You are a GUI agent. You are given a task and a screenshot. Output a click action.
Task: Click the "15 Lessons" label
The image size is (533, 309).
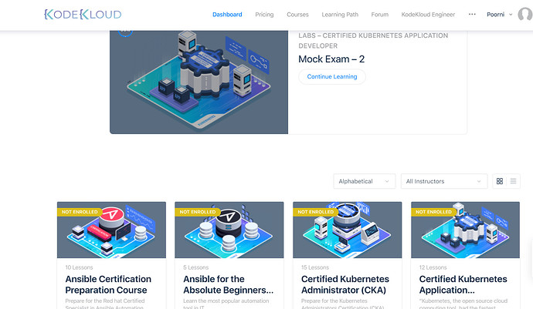pyautogui.click(x=315, y=267)
